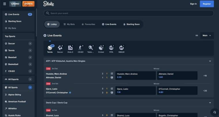The height and width of the screenshot is (117, 219).
Task: Click the Sign In link
Action: click(193, 4)
